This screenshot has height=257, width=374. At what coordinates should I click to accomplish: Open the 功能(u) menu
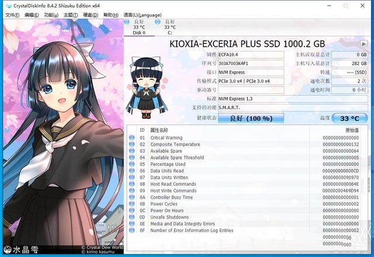[51, 15]
